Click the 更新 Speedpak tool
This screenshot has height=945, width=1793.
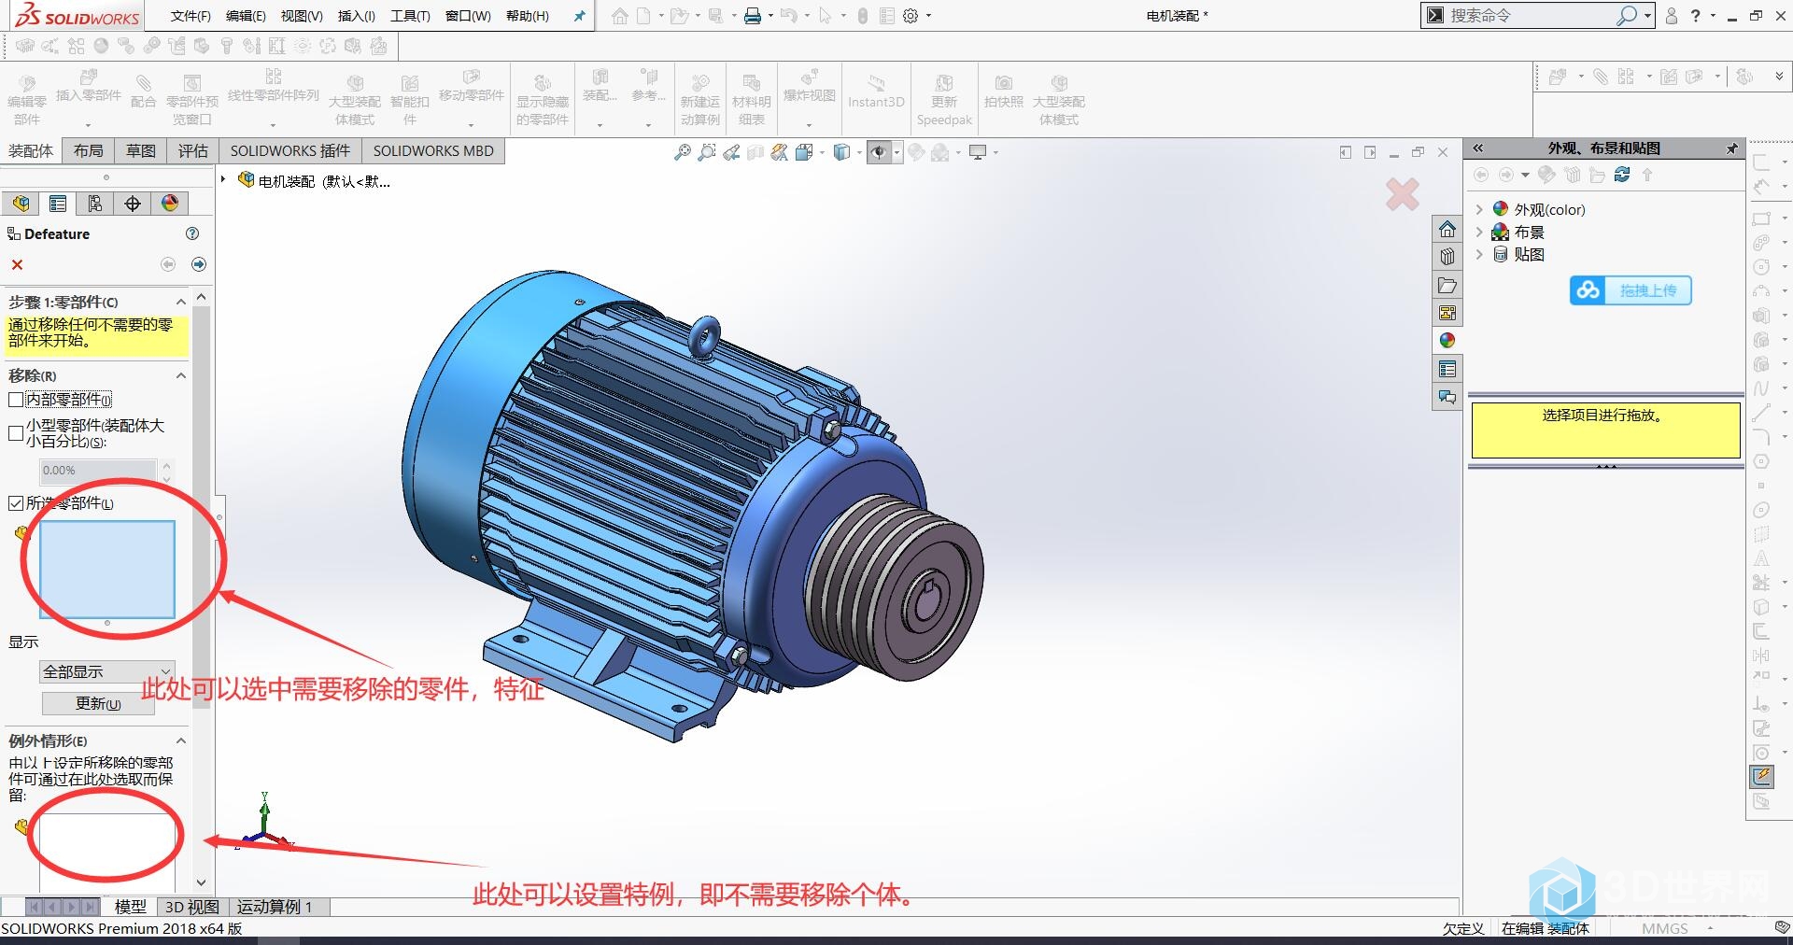(x=944, y=99)
